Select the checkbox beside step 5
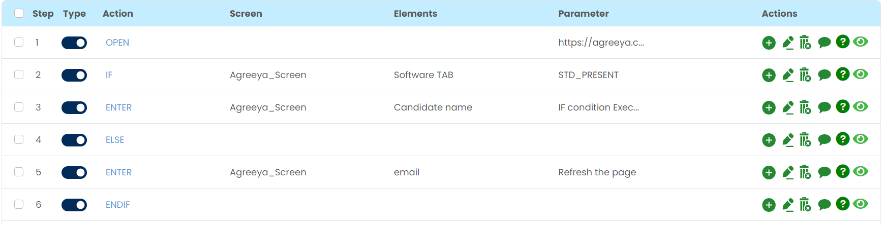 [19, 172]
